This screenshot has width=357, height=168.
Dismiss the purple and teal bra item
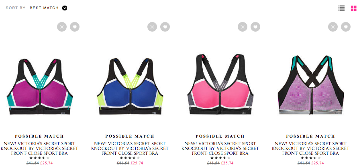pos(62,27)
